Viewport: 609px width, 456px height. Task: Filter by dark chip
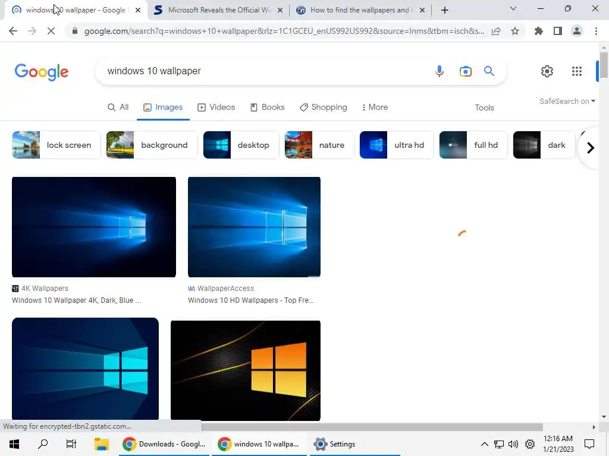pos(544,145)
